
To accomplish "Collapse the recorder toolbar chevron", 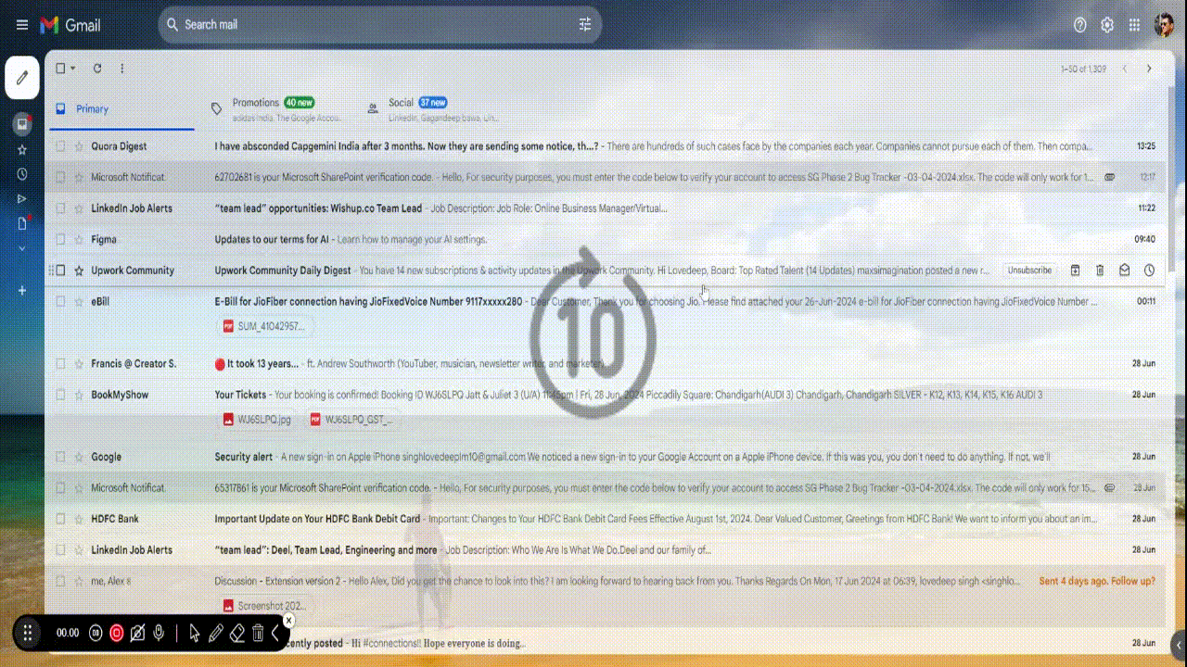I will 275,634.
